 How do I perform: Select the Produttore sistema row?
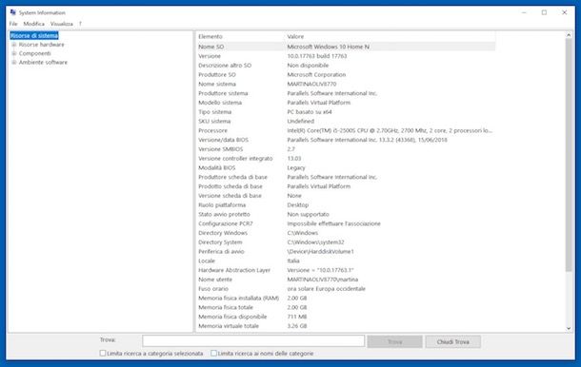click(346, 93)
